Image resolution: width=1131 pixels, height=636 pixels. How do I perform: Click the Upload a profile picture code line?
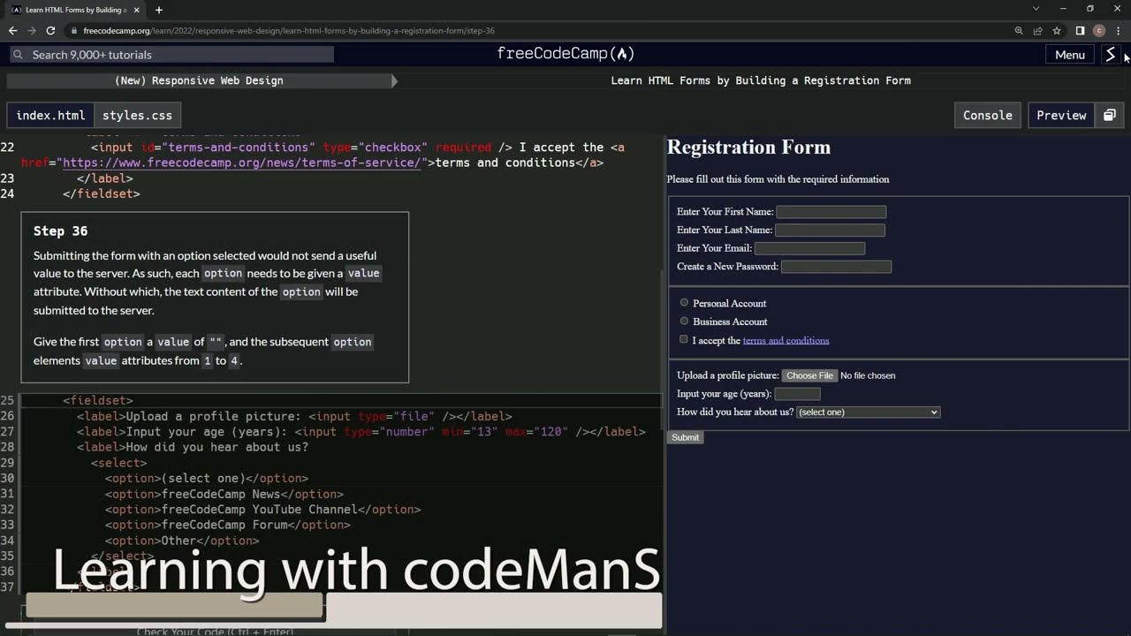(x=294, y=416)
